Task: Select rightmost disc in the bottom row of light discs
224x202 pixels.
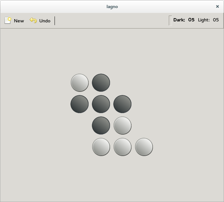Action: (144, 147)
